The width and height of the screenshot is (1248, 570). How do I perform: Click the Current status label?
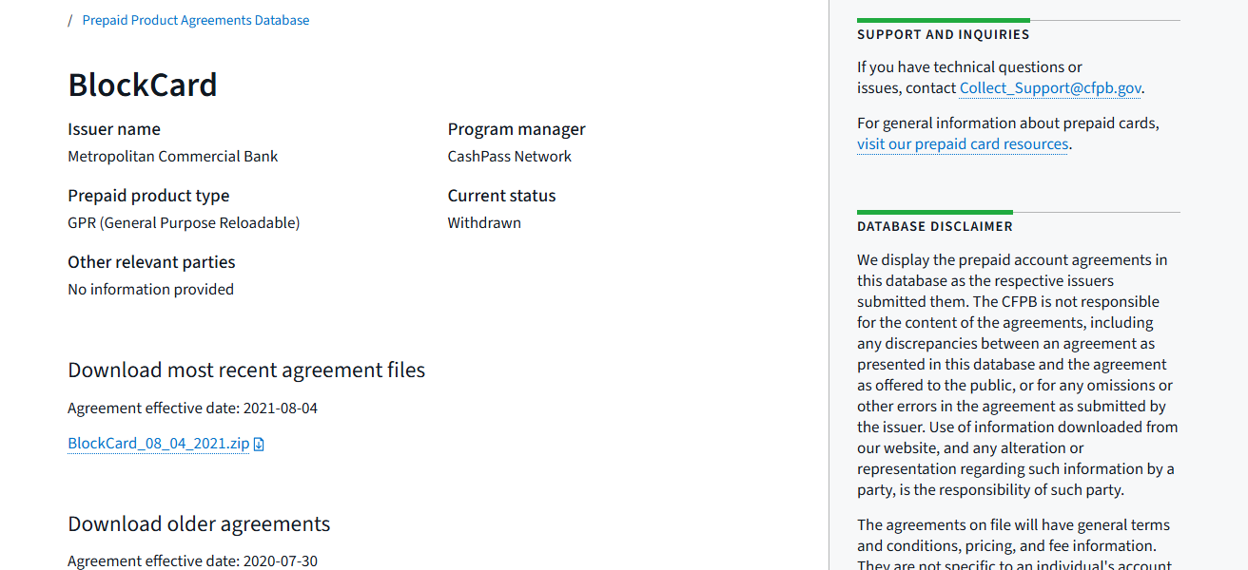pyautogui.click(x=501, y=196)
